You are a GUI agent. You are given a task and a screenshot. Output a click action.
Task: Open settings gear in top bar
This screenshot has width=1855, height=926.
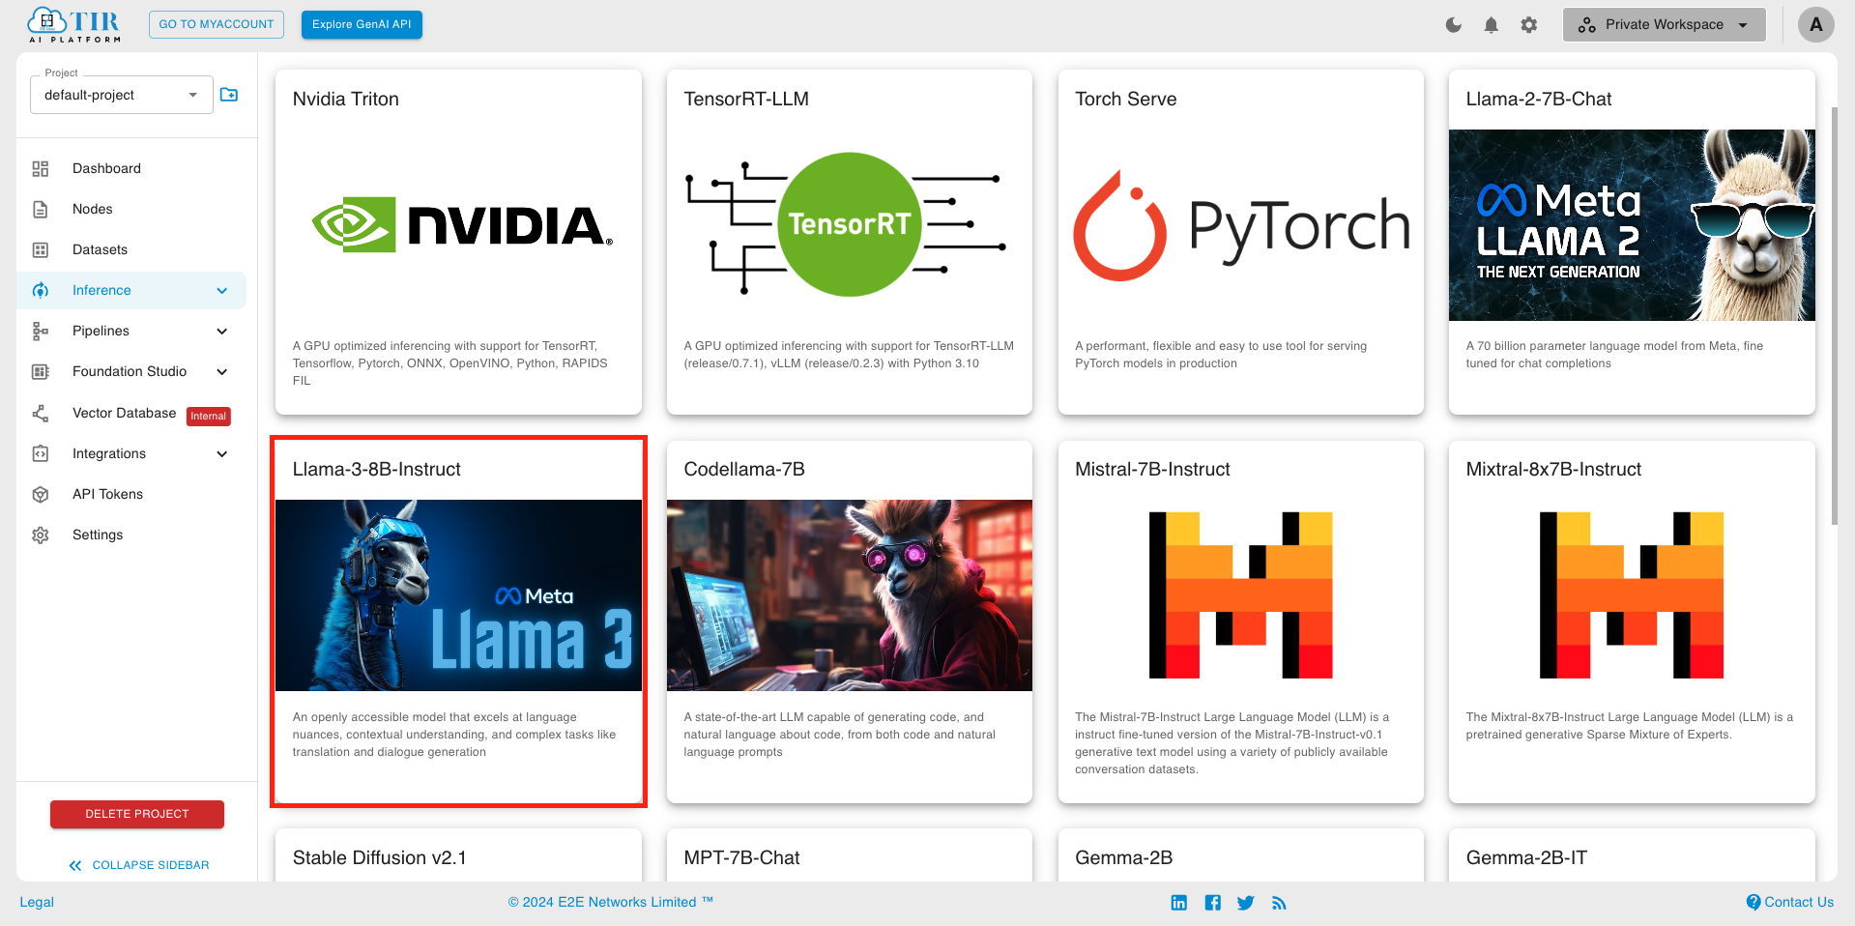(1529, 25)
